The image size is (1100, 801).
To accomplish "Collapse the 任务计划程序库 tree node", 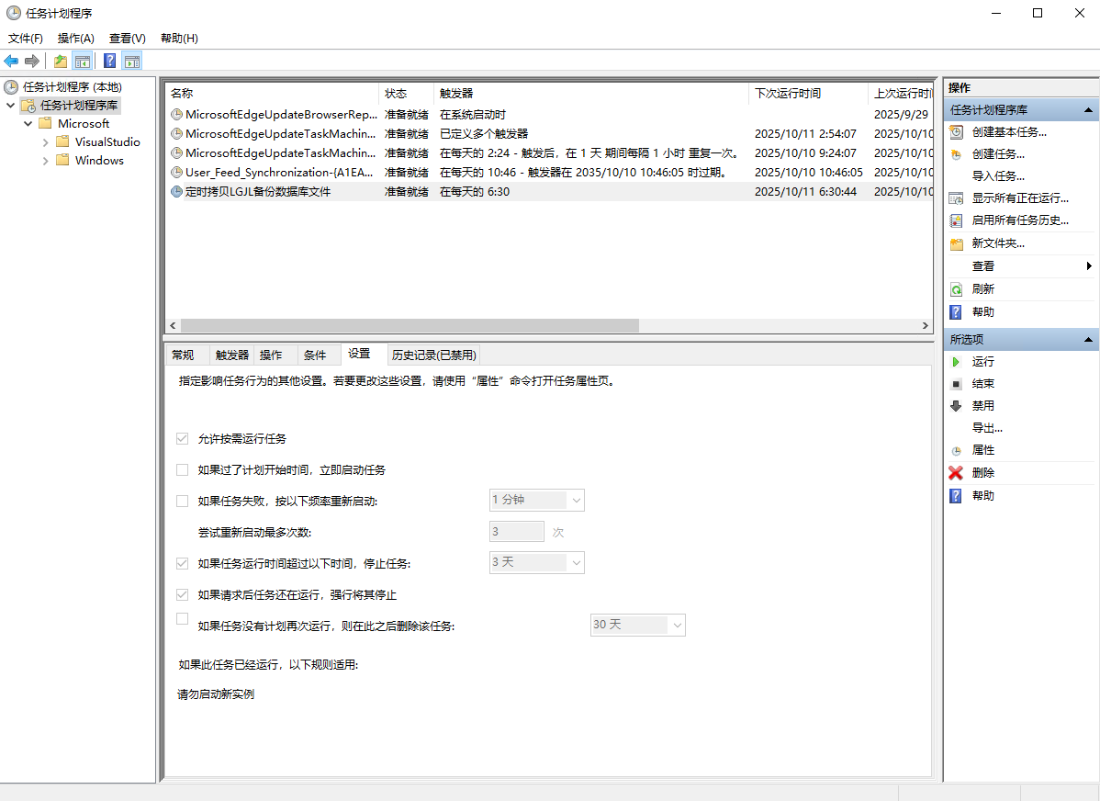I will [10, 106].
